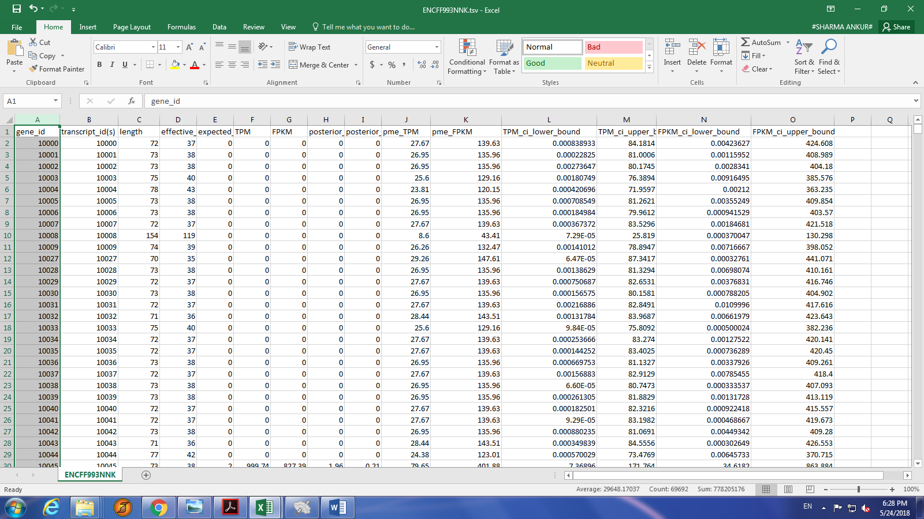Toggle Align Left in Alignment group

pos(219,65)
